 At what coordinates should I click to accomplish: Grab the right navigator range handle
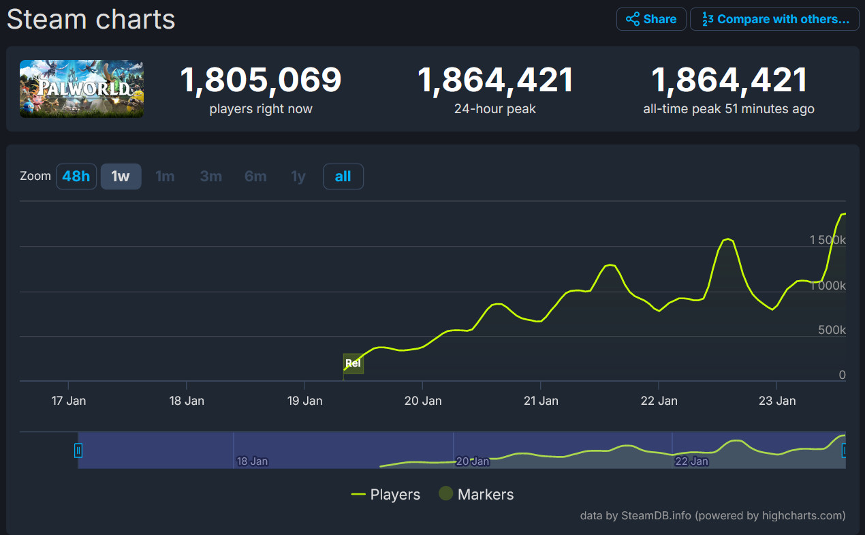[845, 450]
